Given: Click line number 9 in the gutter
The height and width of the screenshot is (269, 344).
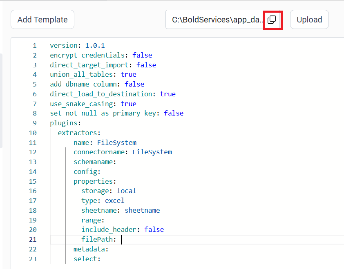Looking at the screenshot, I should (35, 123).
